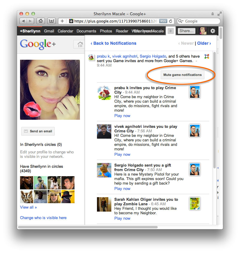Open Photos from the Google bar
240x253 pixels.
tap(106, 31)
